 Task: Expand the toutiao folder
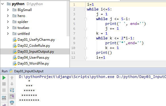click(8, 28)
